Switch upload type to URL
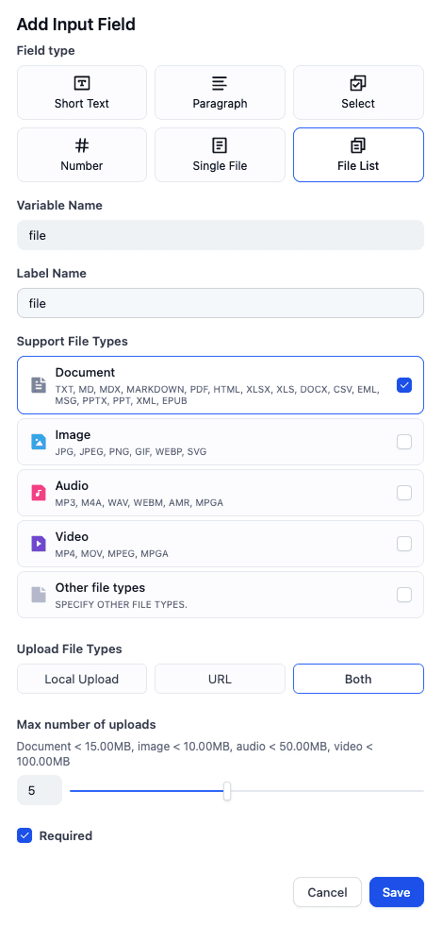The image size is (442, 926). pyautogui.click(x=220, y=679)
